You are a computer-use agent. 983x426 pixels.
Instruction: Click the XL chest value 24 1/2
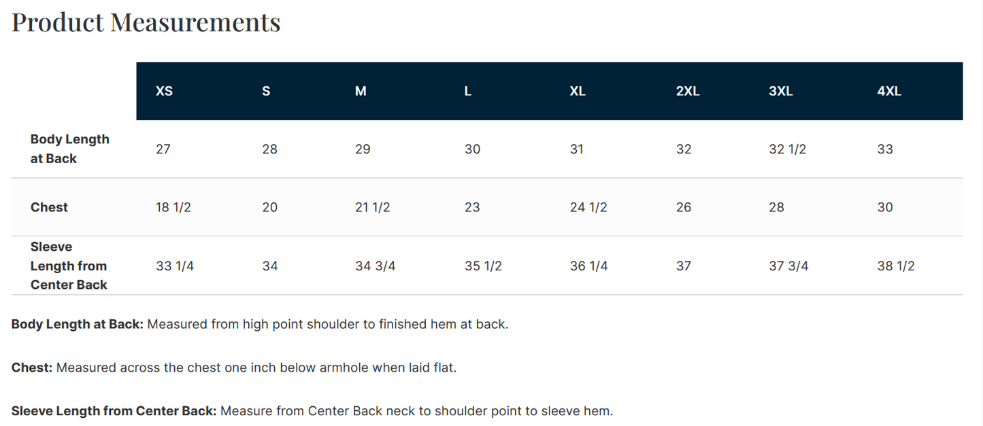pyautogui.click(x=588, y=207)
